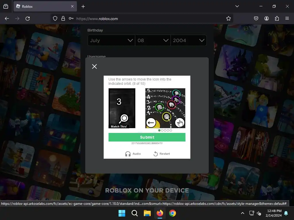Select the captcha session ID text

point(147,143)
